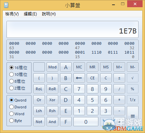
Task: Open the 編輯(E) menu
Action: click(30, 14)
